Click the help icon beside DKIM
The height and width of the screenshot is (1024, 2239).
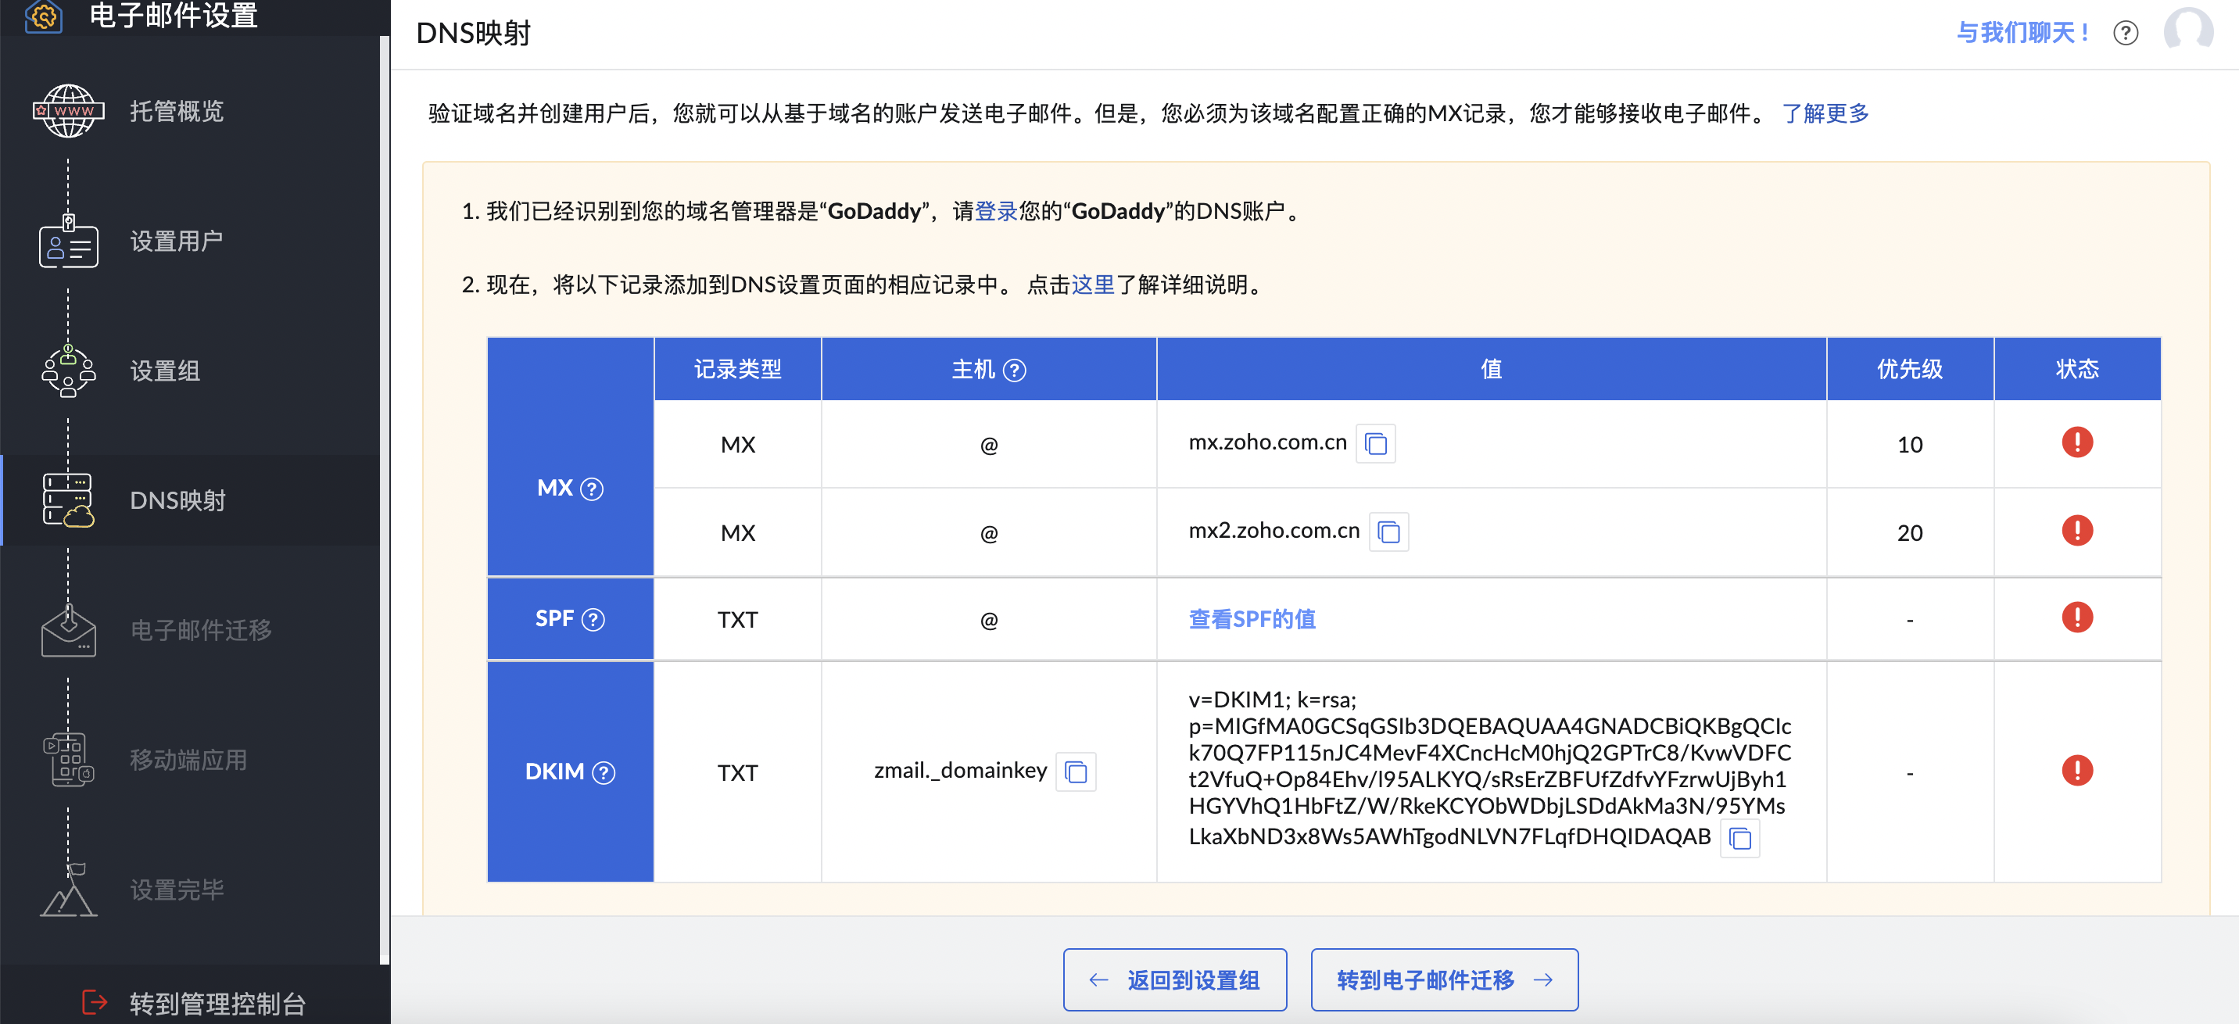pos(604,773)
